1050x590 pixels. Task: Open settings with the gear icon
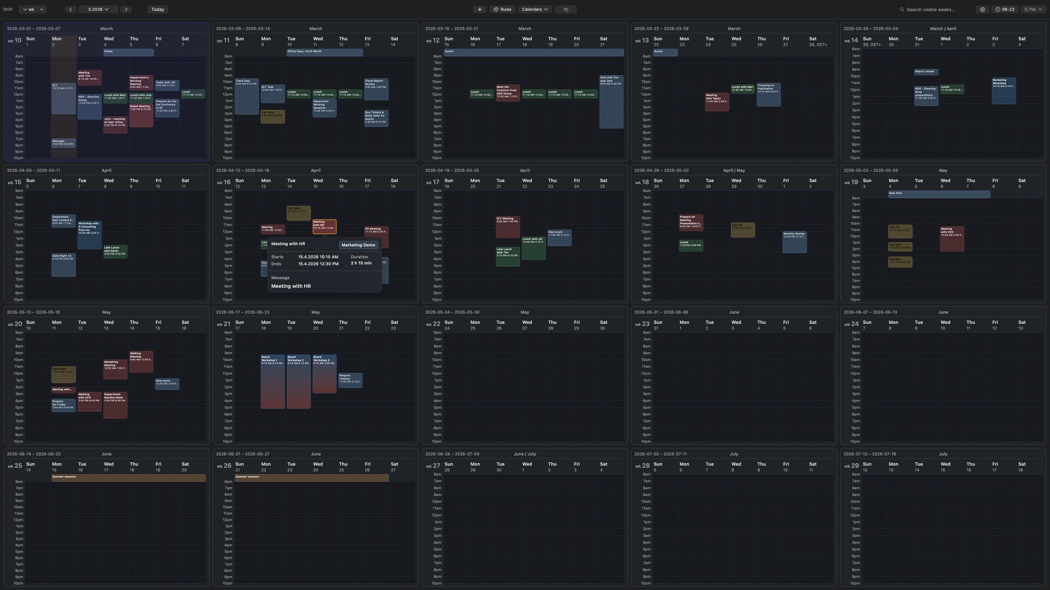[x=982, y=9]
